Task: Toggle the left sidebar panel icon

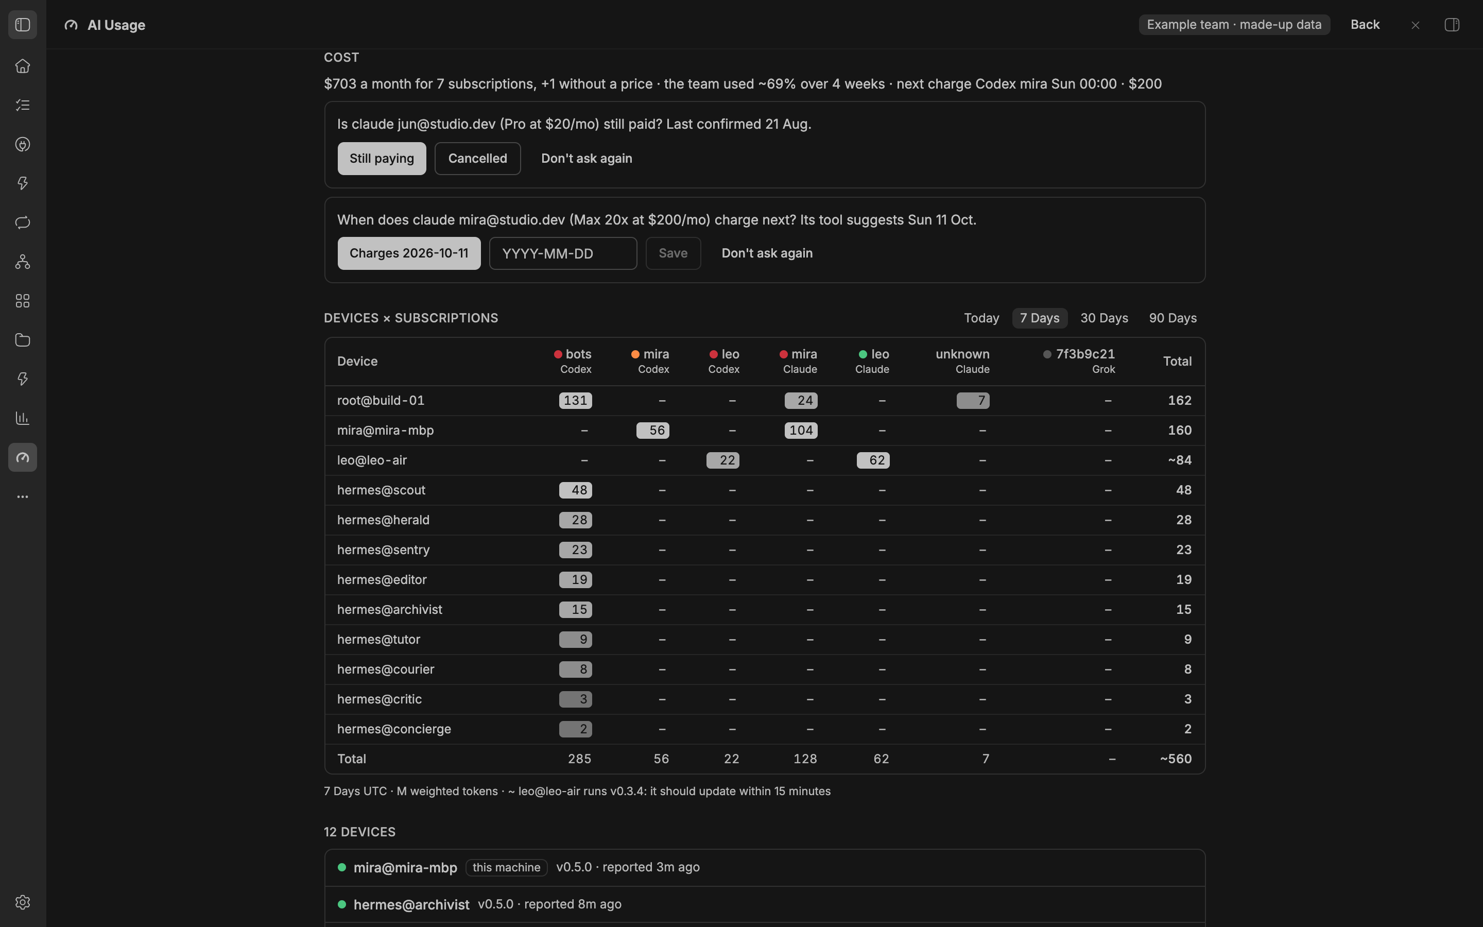Action: (x=23, y=25)
